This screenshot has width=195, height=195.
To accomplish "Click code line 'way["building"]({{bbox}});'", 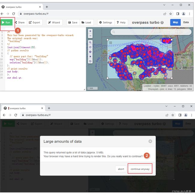I will click(x=26, y=59).
